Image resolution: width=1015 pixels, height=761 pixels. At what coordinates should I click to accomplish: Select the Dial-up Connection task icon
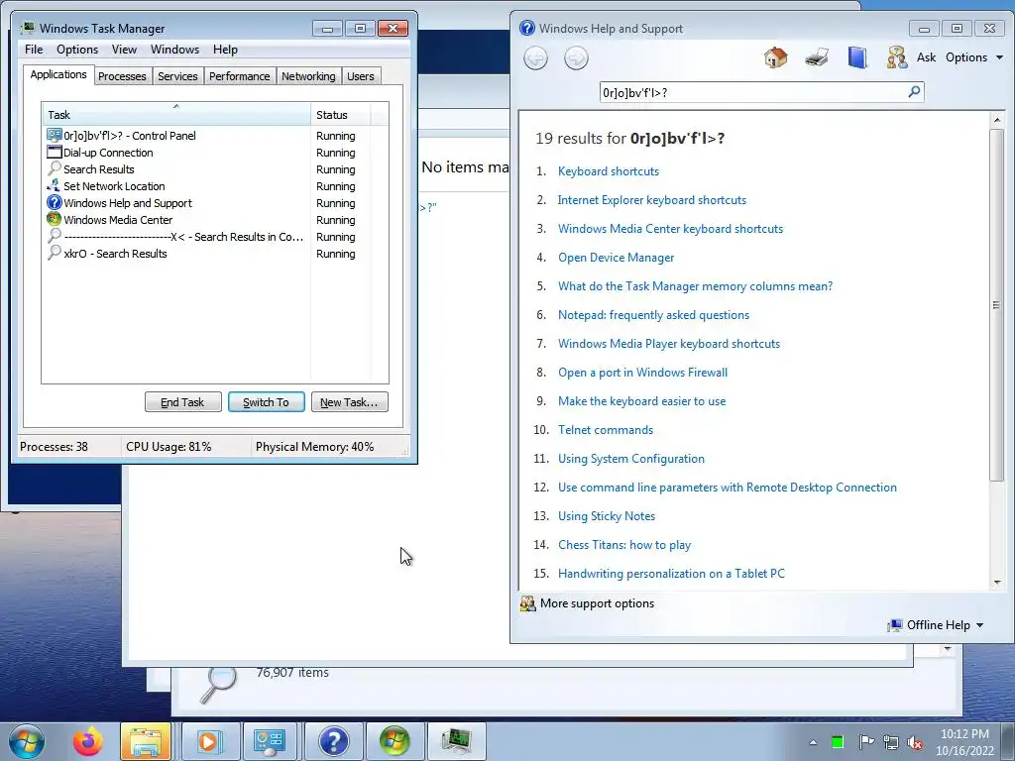55,152
